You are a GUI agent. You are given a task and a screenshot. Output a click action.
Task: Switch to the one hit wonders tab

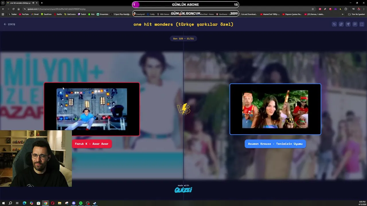tap(22, 3)
